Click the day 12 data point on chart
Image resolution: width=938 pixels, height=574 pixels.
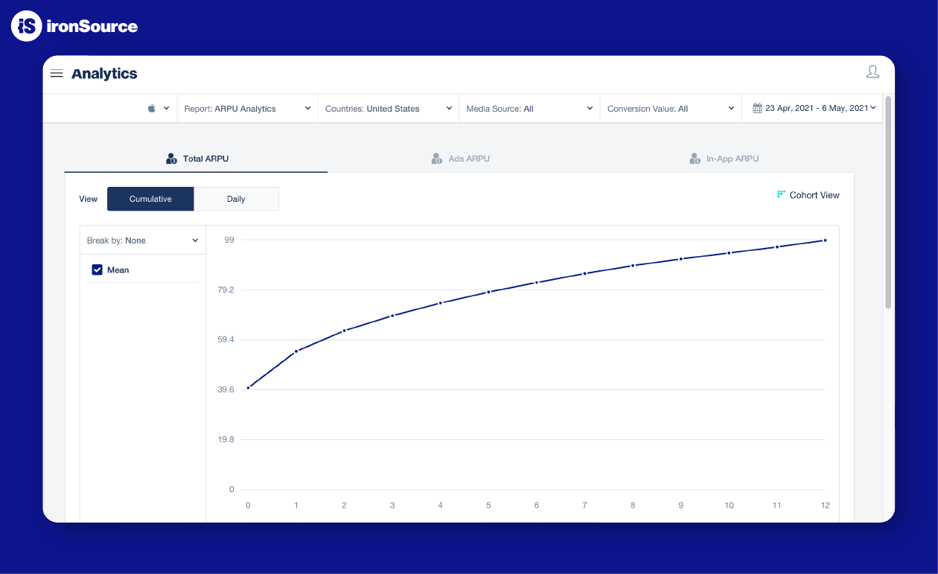pos(825,240)
